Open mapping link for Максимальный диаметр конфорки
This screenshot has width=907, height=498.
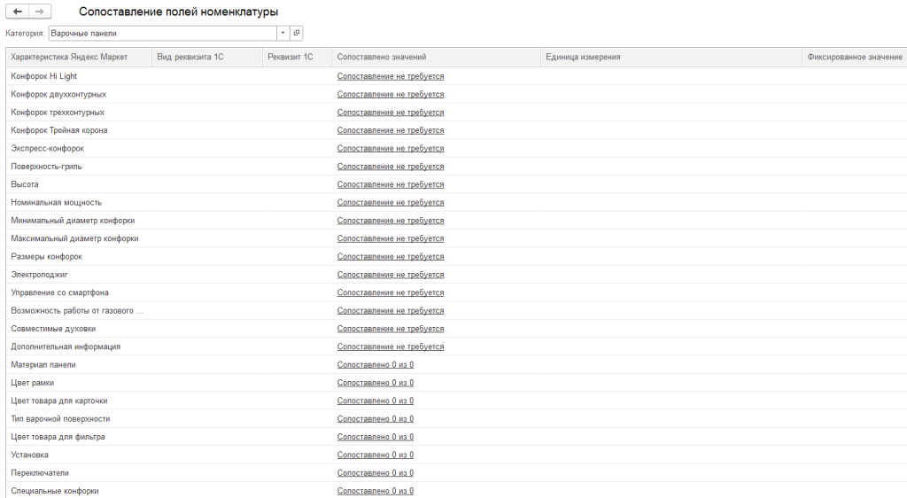(391, 238)
